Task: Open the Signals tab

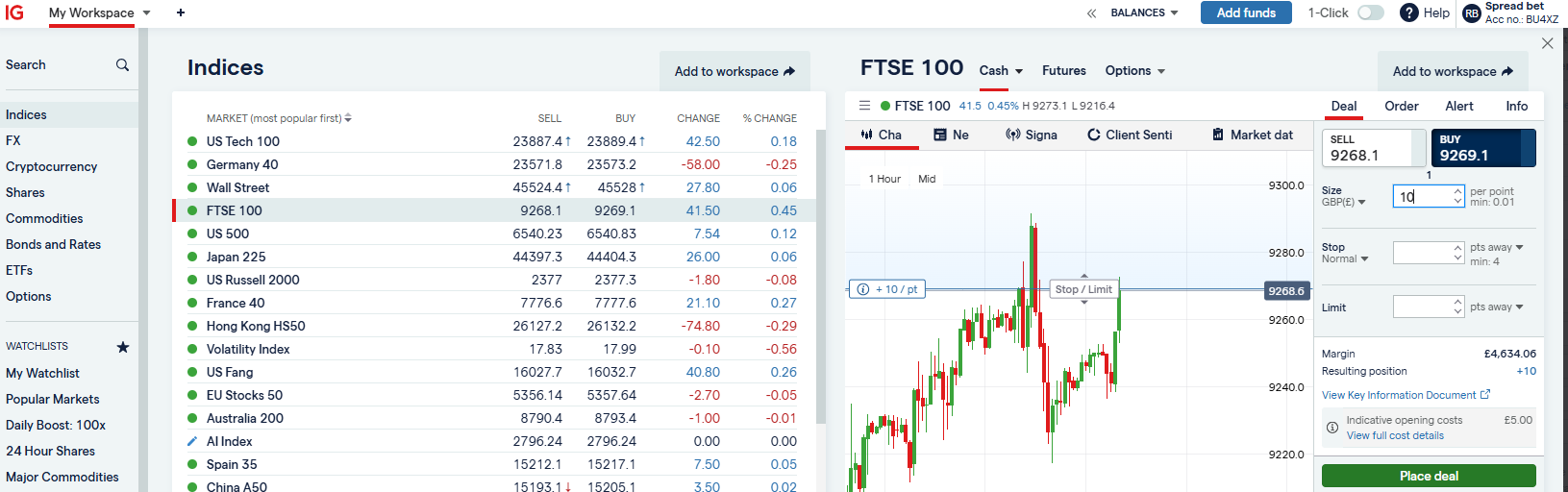Action: pos(1032,135)
